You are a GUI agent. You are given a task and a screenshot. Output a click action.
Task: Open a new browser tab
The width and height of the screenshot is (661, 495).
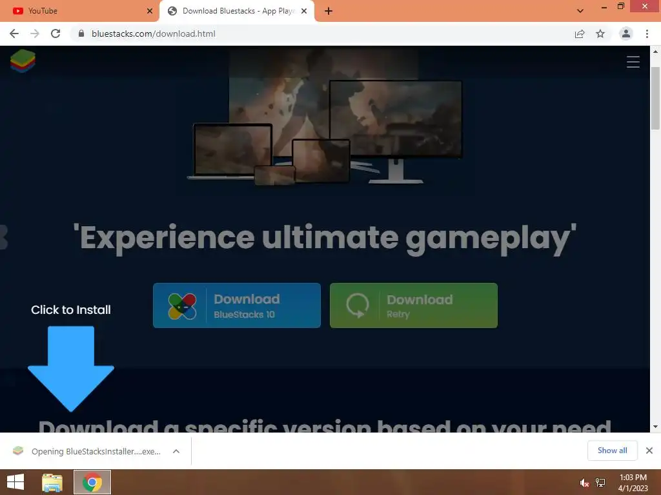click(329, 11)
